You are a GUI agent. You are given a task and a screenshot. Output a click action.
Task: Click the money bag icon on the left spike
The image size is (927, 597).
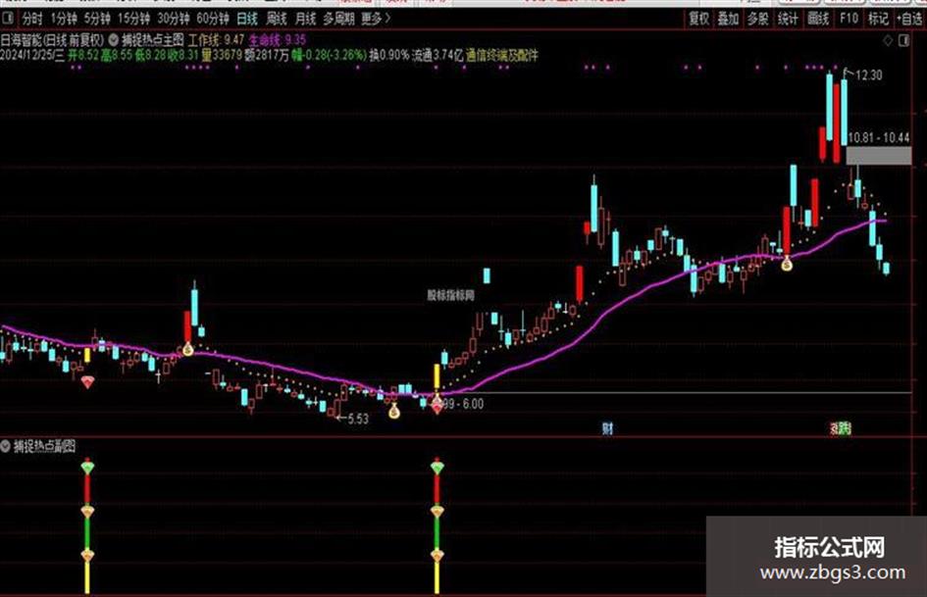[188, 349]
